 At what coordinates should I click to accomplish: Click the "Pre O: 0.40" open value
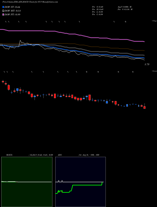tap(98, 7)
